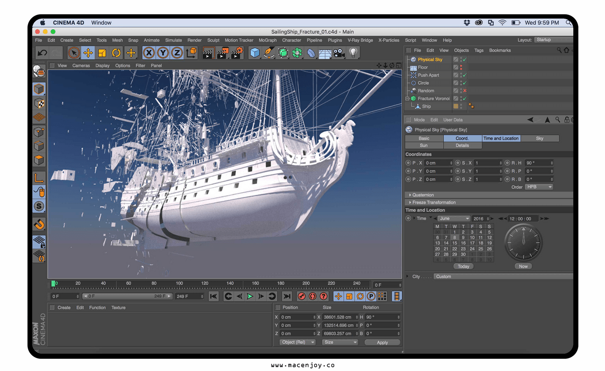The image size is (605, 371).
Task: Click the Undo arrow in the toolbar
Action: [43, 52]
